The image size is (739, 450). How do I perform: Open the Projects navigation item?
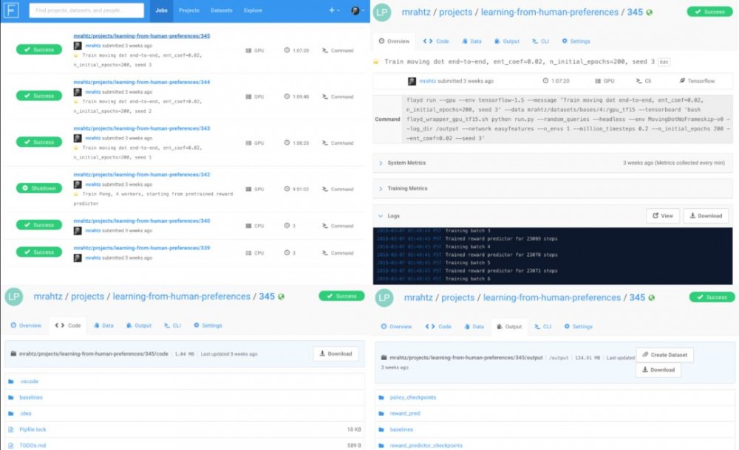click(x=189, y=10)
